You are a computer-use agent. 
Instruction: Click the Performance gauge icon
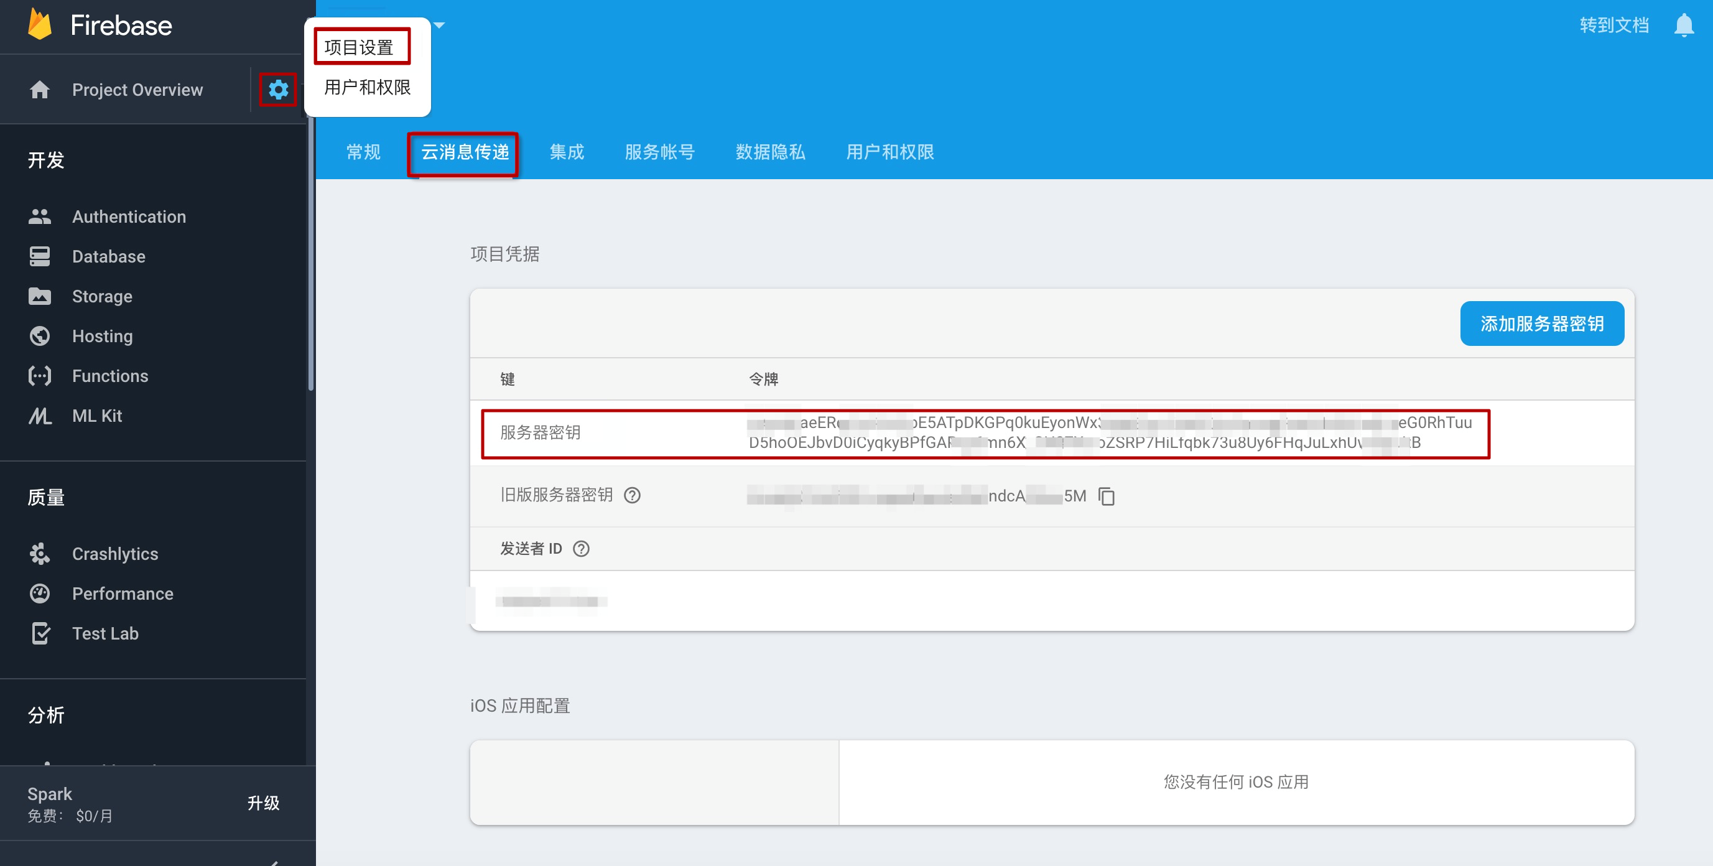point(39,594)
